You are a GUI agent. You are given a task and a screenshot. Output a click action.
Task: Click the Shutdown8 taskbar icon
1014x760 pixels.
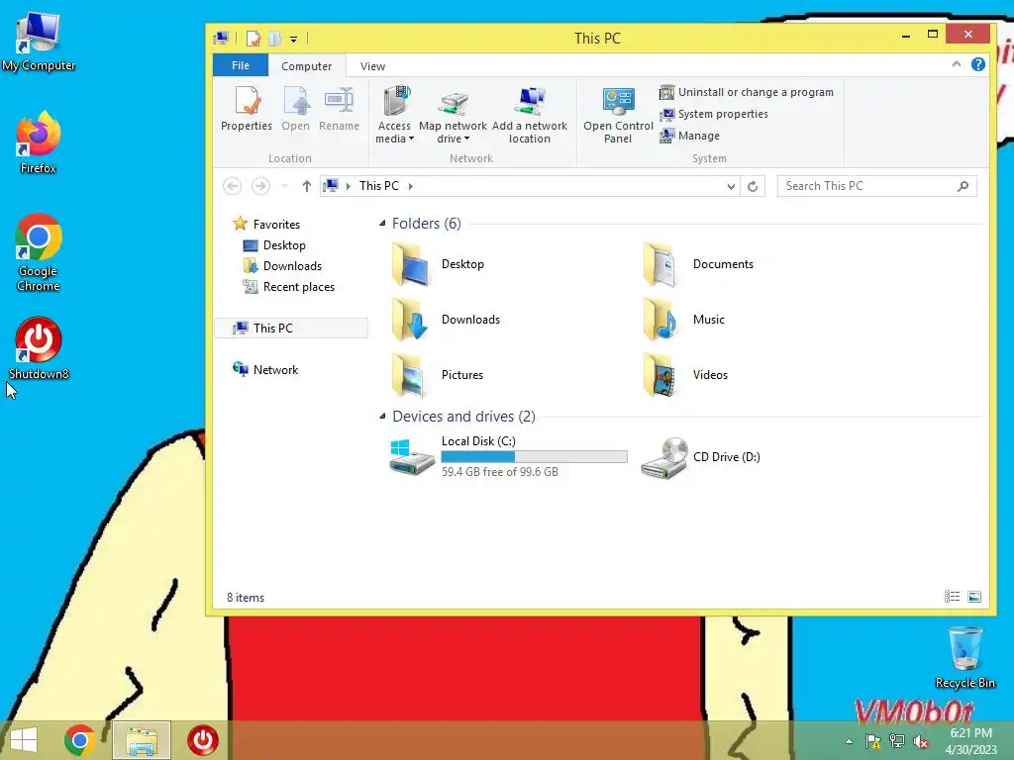point(203,740)
